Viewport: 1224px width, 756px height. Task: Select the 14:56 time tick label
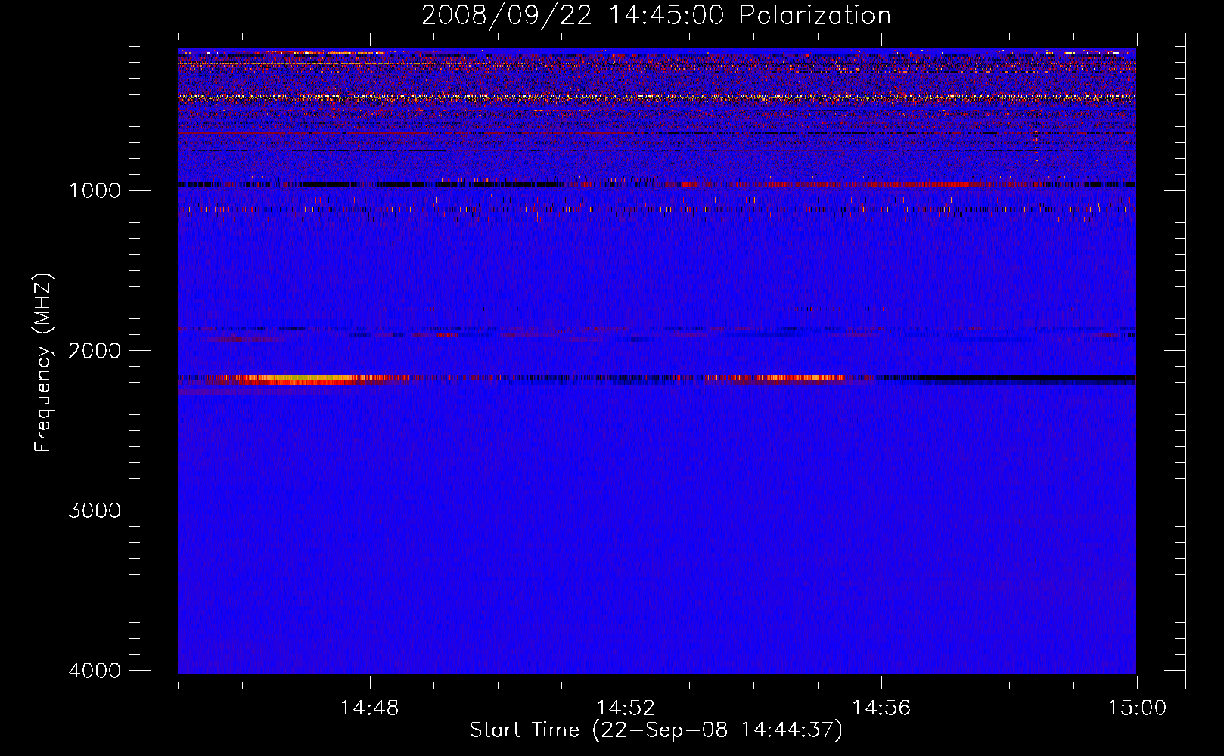pos(881,708)
